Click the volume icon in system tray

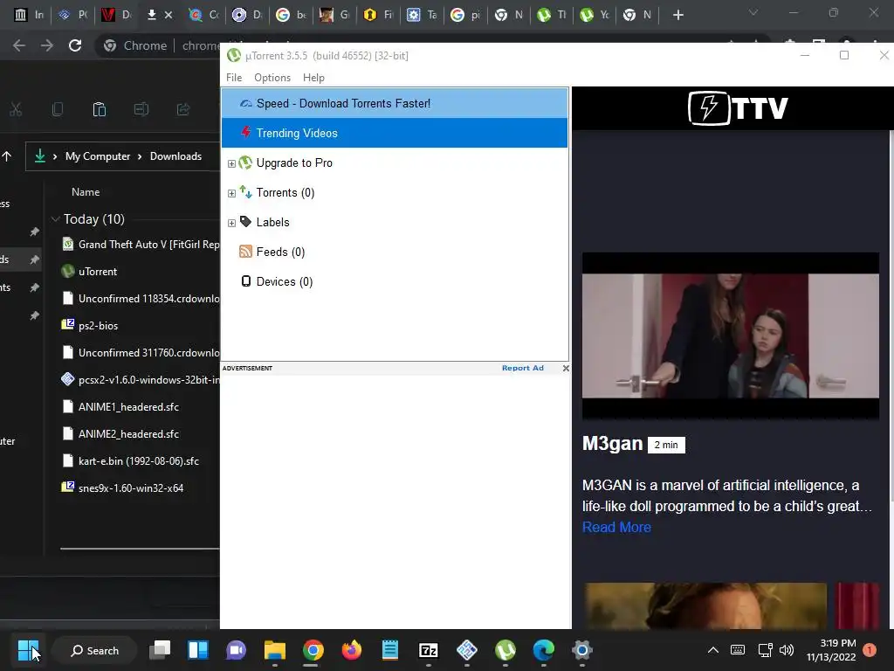[x=787, y=650]
